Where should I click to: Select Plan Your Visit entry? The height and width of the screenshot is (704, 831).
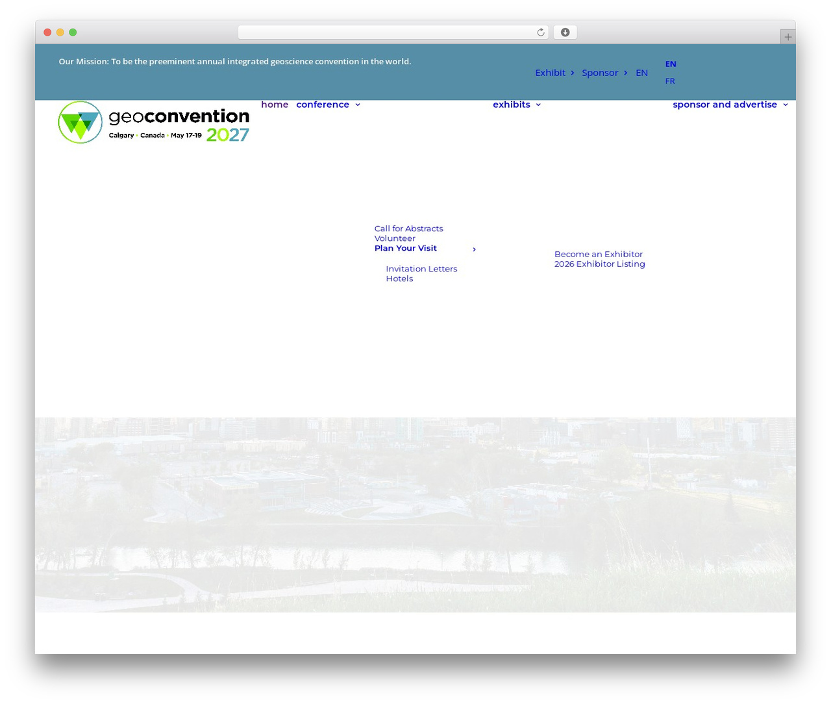click(405, 248)
